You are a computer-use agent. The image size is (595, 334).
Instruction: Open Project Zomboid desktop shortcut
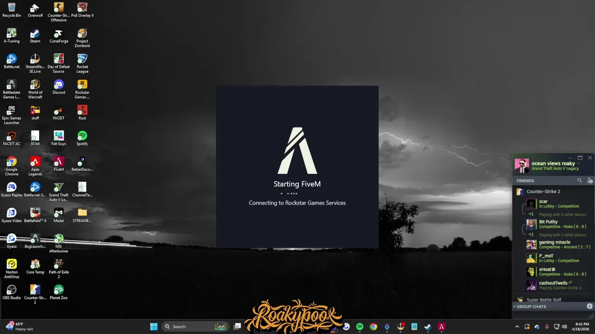coord(82,38)
